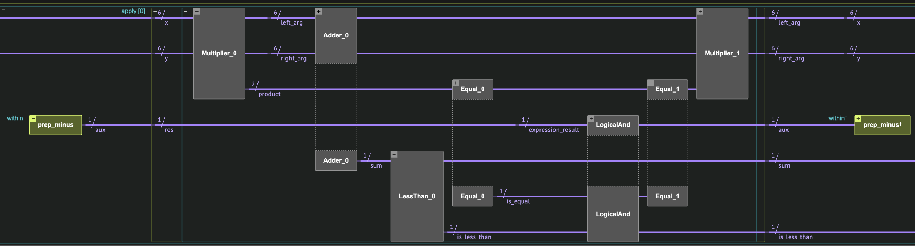Select the lower Equal_1 block after LogicalAnd
The width and height of the screenshot is (915, 246).
click(x=667, y=196)
